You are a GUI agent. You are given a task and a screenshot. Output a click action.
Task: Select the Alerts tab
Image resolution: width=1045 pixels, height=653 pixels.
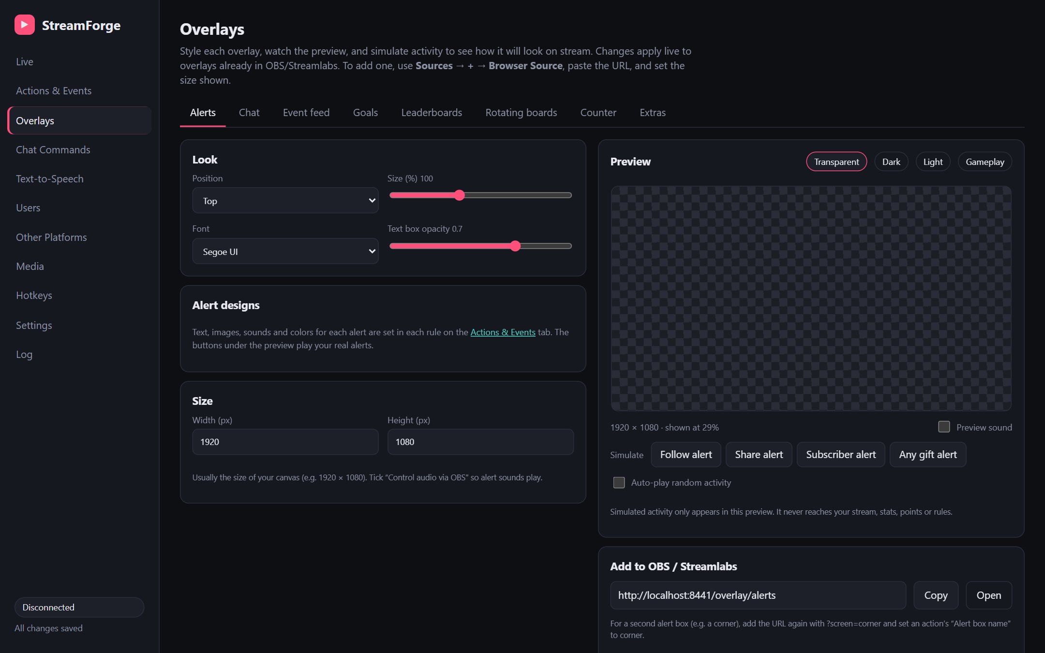coord(203,112)
